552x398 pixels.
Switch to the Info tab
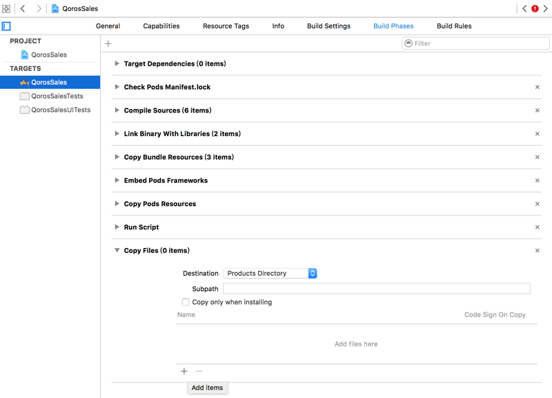coord(278,26)
